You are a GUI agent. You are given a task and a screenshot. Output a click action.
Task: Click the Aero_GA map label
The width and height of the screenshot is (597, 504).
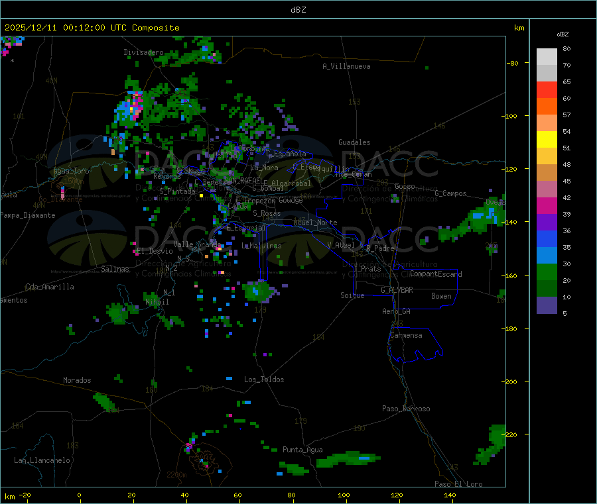tap(396, 311)
